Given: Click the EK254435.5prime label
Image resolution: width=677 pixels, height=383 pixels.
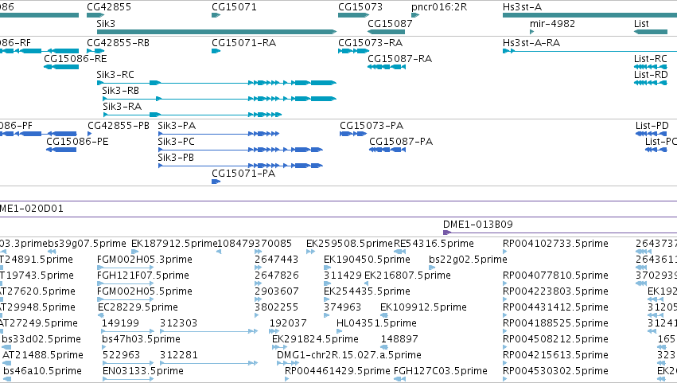Looking at the screenshot, I should (x=367, y=291).
